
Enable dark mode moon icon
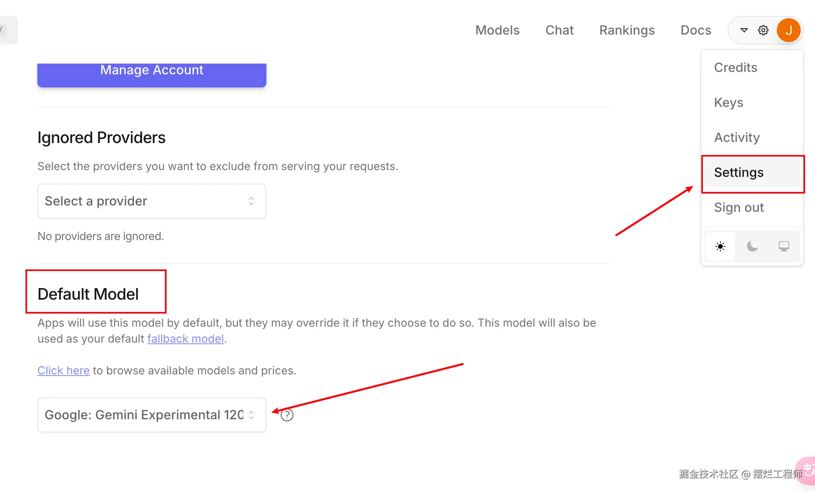click(752, 246)
